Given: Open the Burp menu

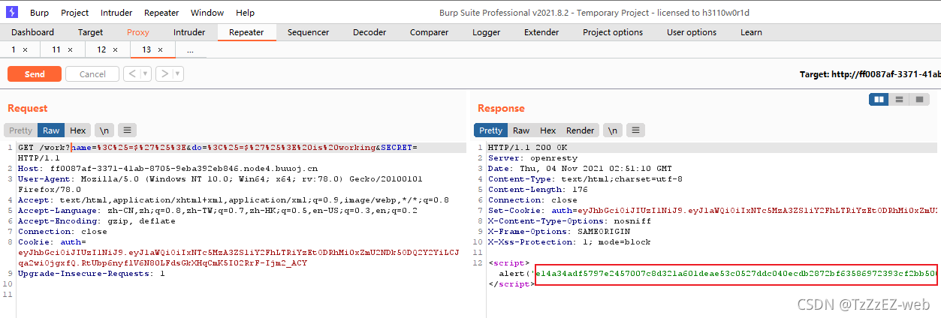Looking at the screenshot, I should coord(40,13).
